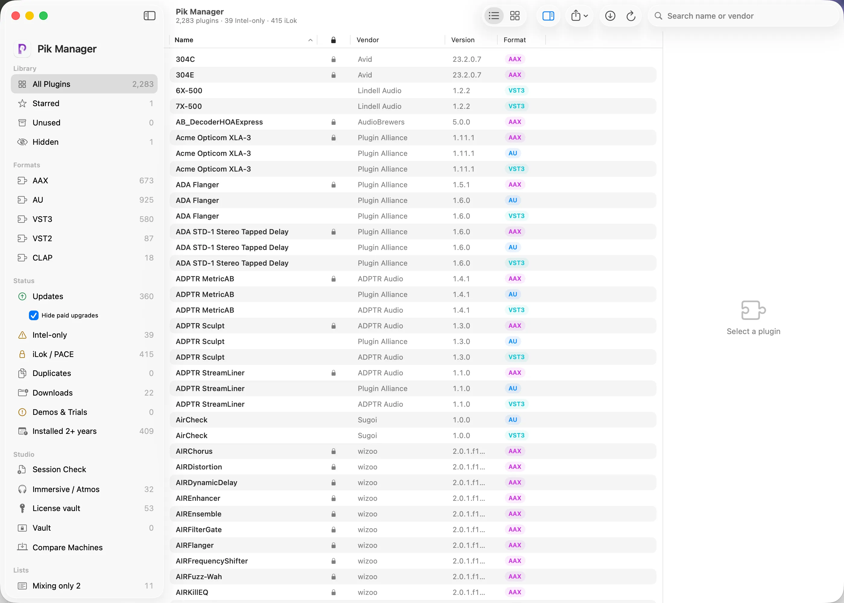Select the AIRDistortion row
The height and width of the screenshot is (603, 844).
(413, 467)
